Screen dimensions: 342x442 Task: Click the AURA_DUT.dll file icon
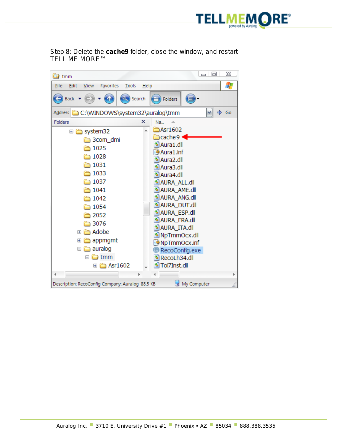click(x=156, y=205)
